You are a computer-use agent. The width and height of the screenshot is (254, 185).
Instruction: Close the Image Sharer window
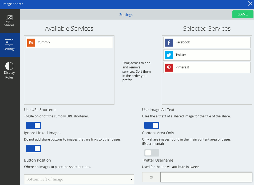click(x=250, y=4)
